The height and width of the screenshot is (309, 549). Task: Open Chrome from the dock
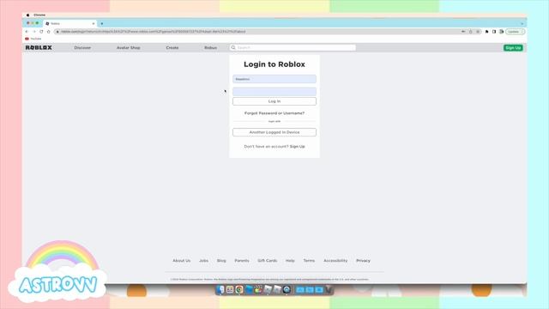(x=239, y=290)
